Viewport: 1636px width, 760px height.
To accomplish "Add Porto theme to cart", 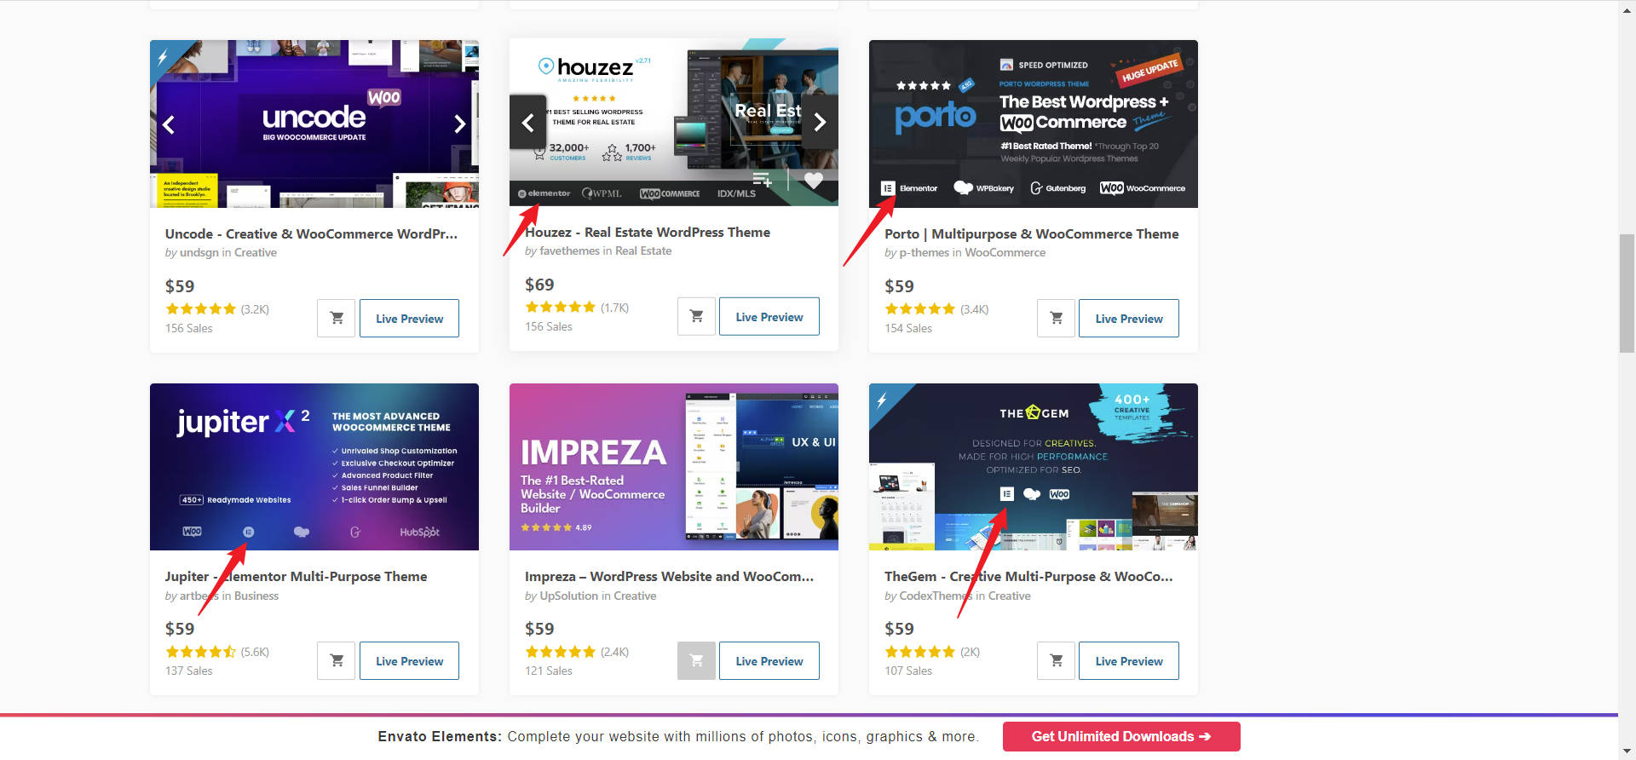I will point(1056,318).
